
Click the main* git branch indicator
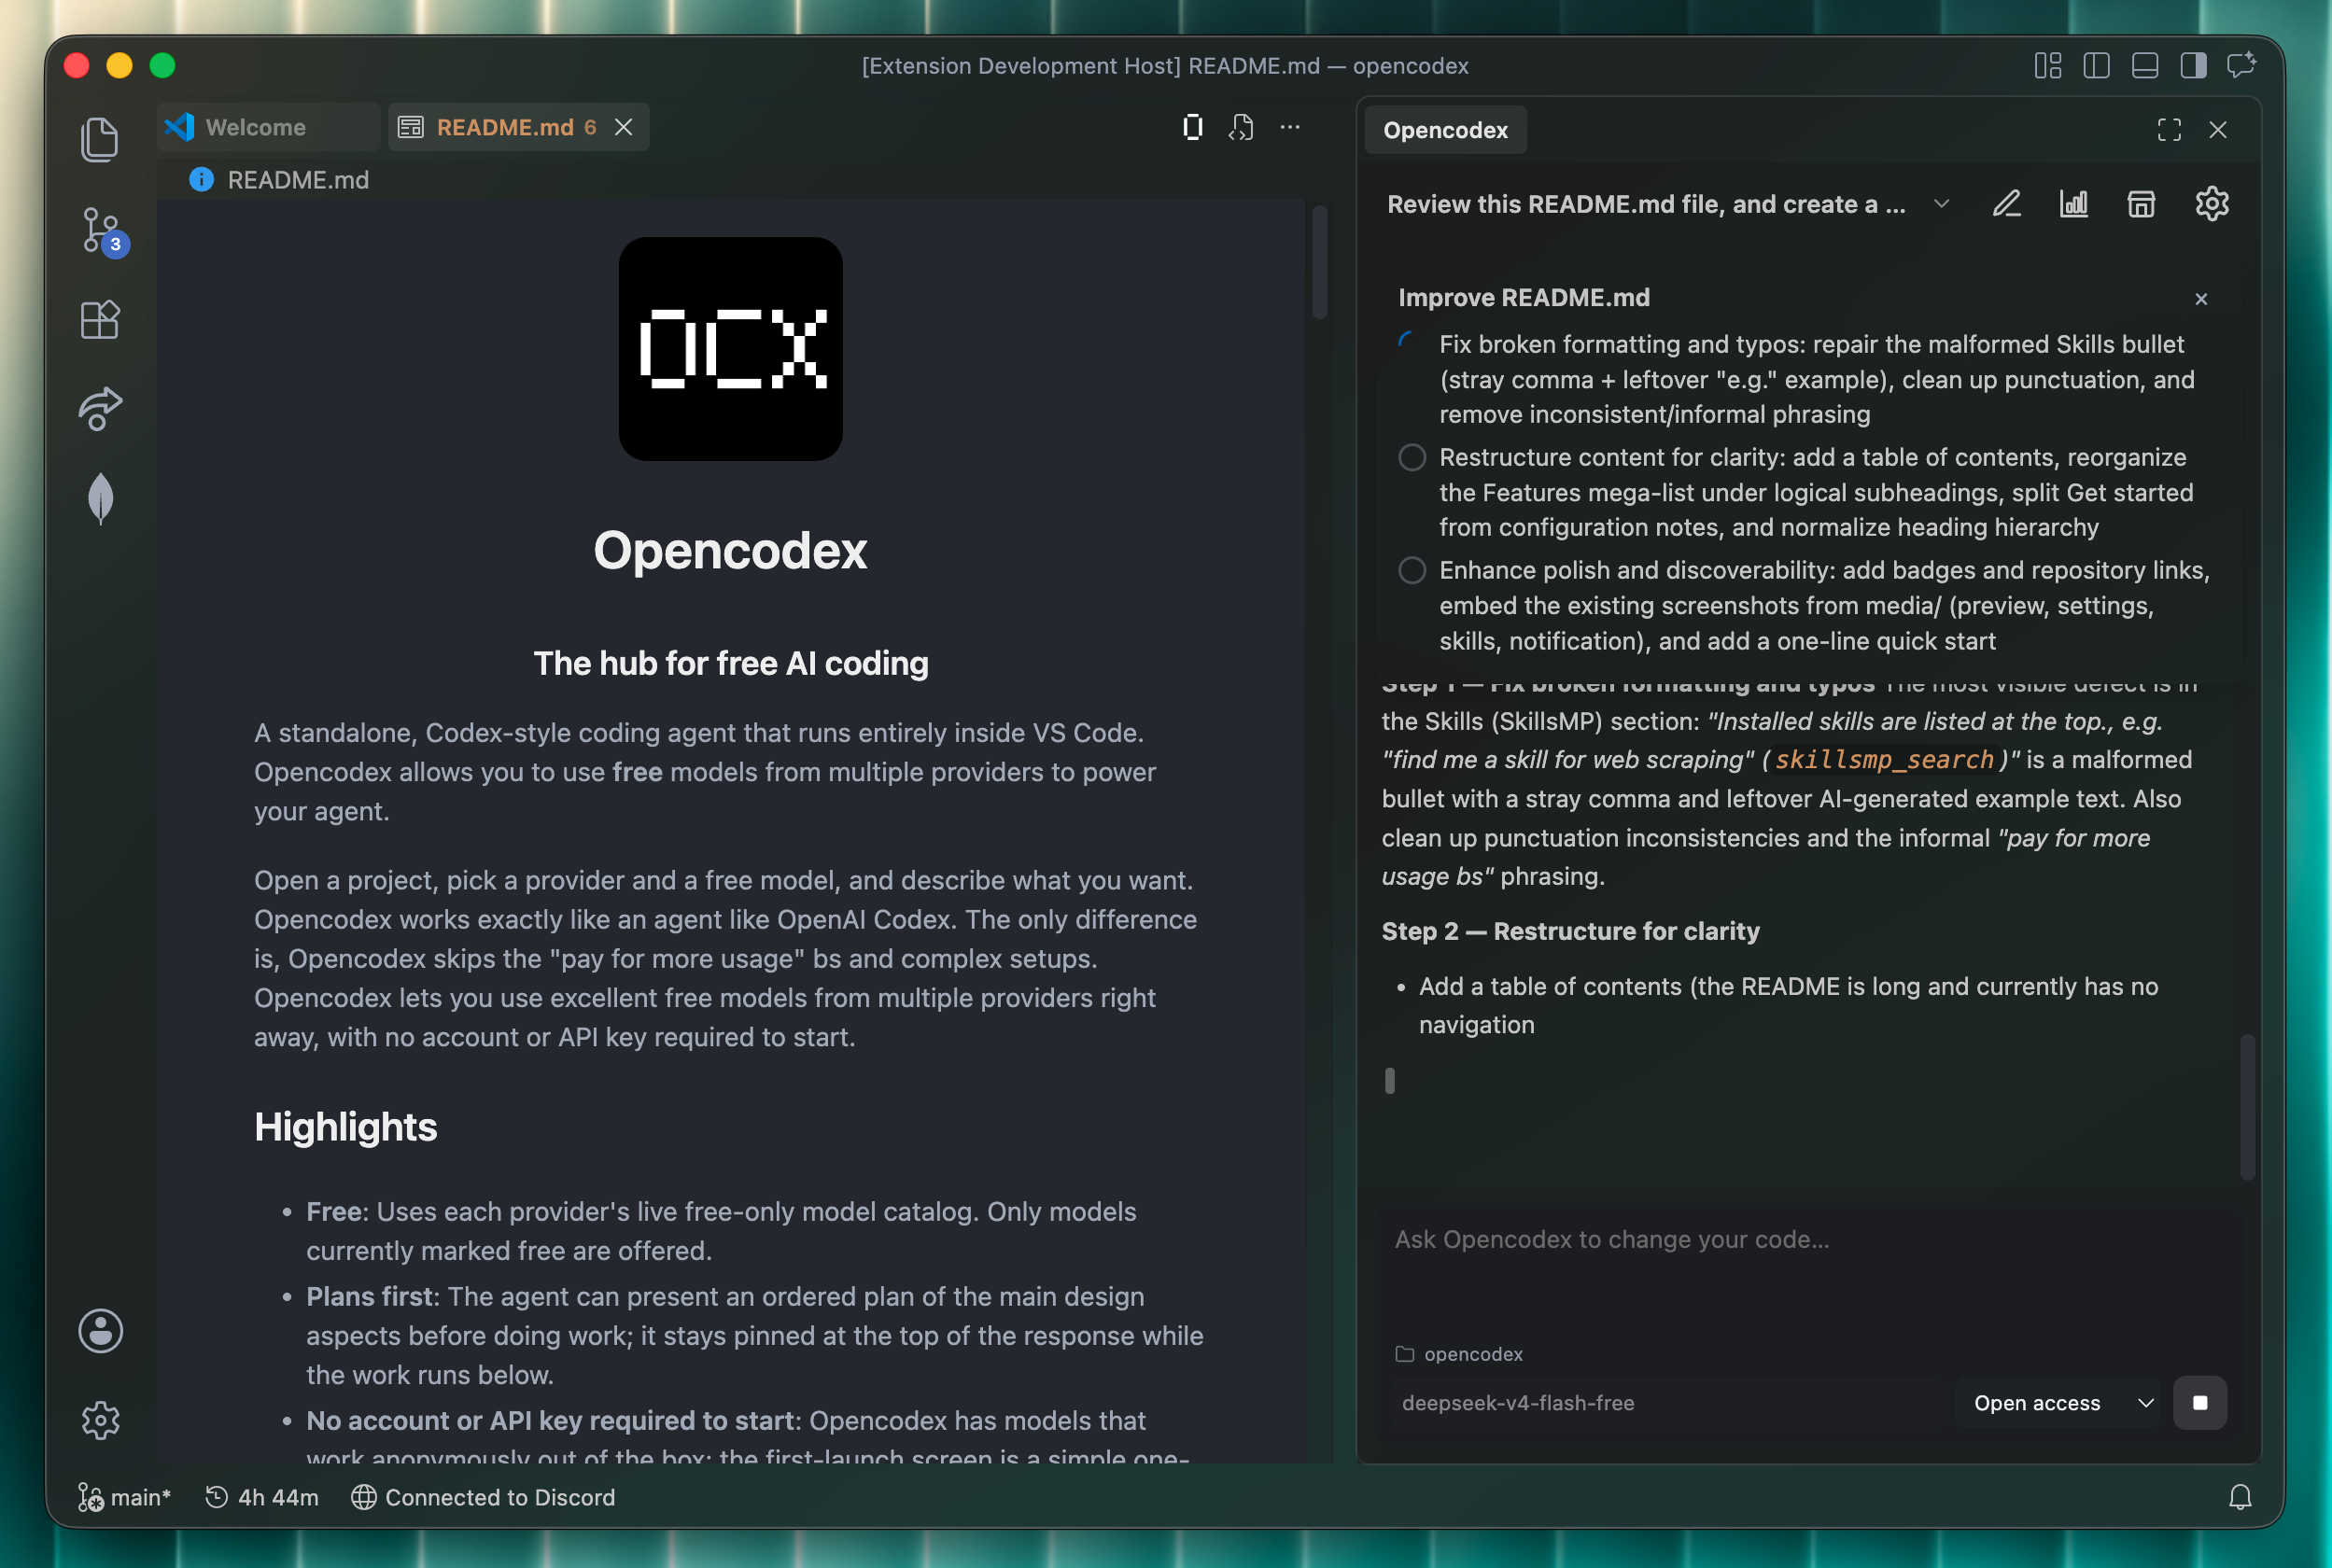[124, 1497]
